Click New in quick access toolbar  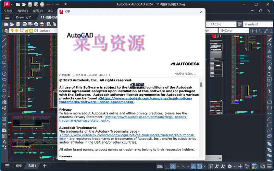(18, 4)
